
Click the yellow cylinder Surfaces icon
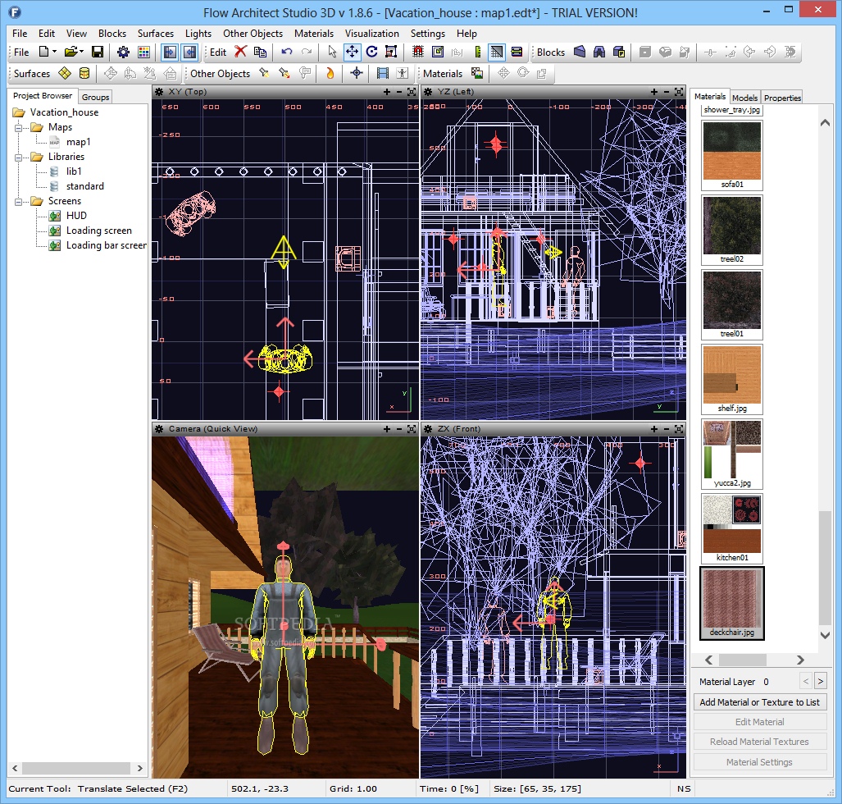[84, 73]
